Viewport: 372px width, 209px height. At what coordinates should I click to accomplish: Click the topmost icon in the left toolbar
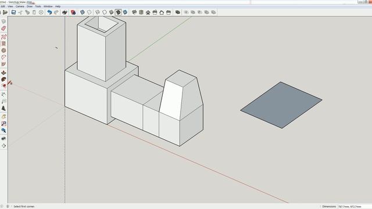click(x=3, y=21)
